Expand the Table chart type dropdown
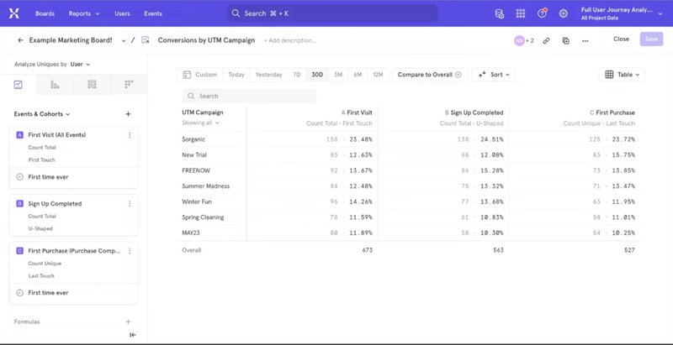This screenshot has height=345, width=673. [622, 75]
